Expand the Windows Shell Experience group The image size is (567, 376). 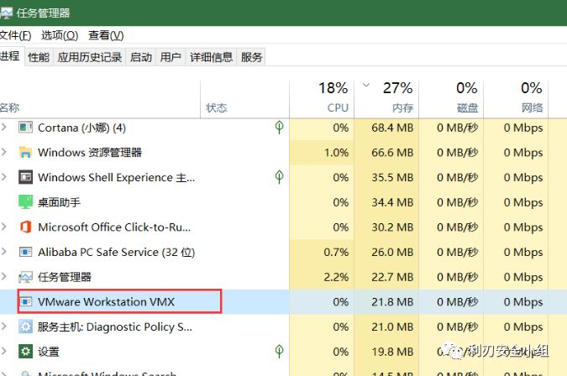click(x=4, y=177)
